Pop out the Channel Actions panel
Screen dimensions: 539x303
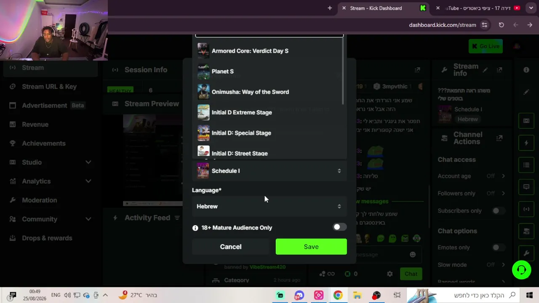point(499,138)
